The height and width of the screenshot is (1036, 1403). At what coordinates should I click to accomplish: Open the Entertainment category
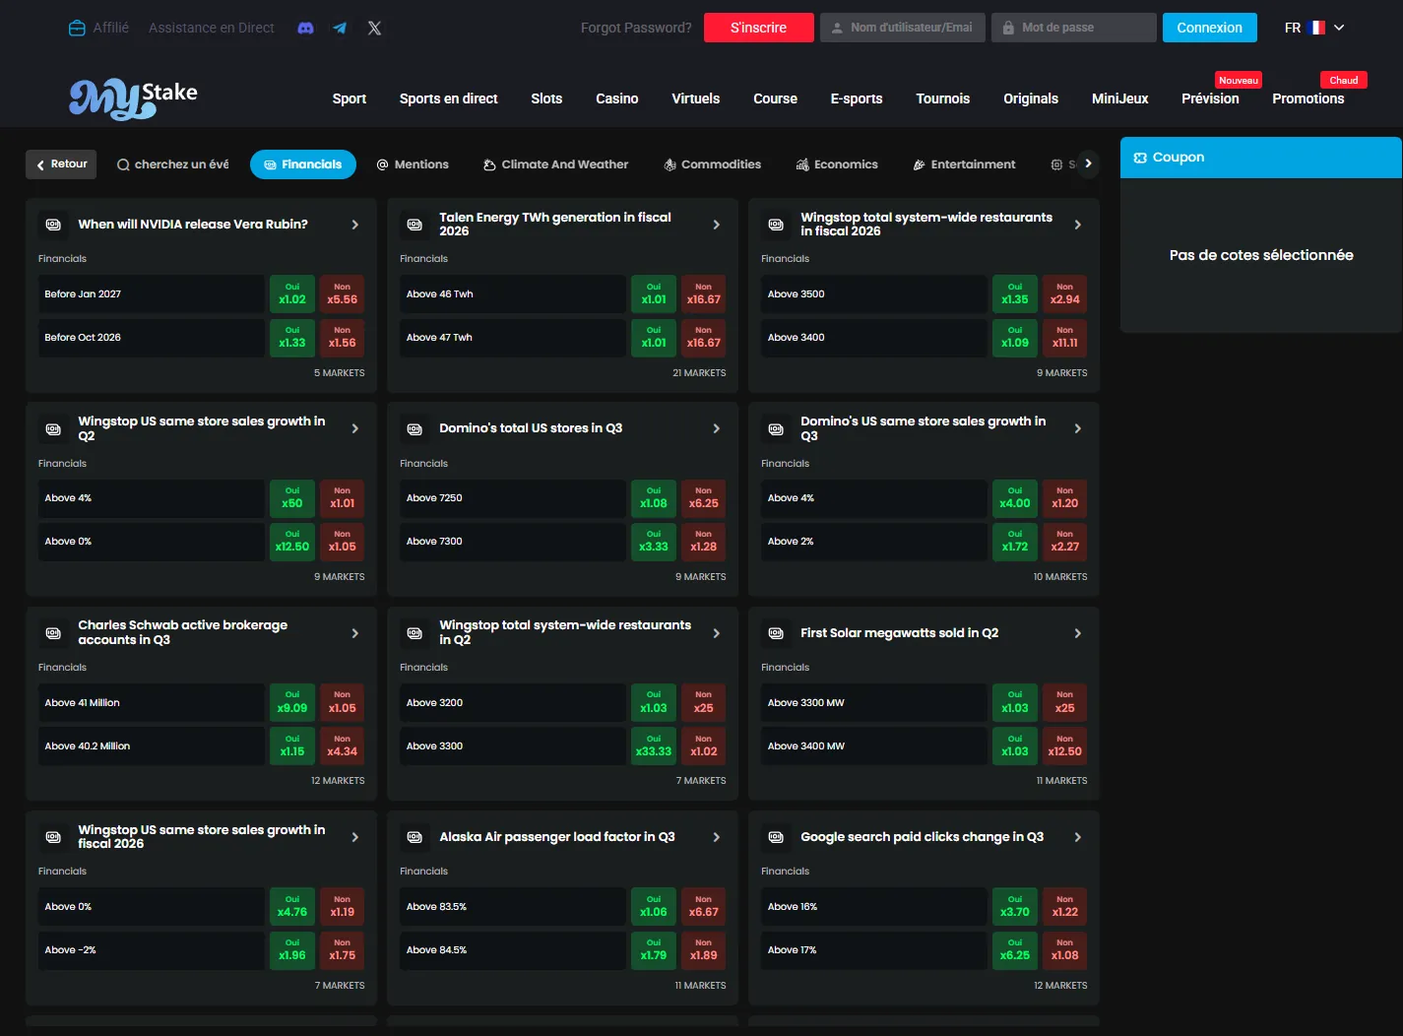pos(964,164)
